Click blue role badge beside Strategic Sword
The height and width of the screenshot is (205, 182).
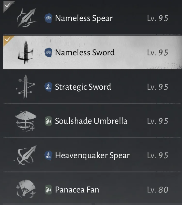48,87
